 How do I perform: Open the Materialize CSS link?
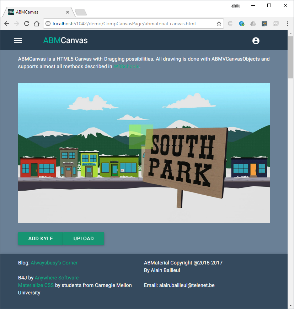(36, 285)
